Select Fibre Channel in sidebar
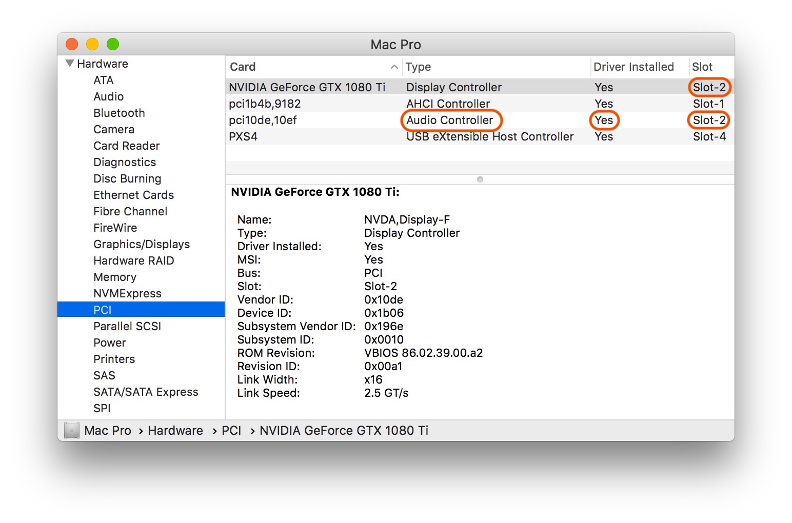The width and height of the screenshot is (792, 523). pyautogui.click(x=130, y=211)
